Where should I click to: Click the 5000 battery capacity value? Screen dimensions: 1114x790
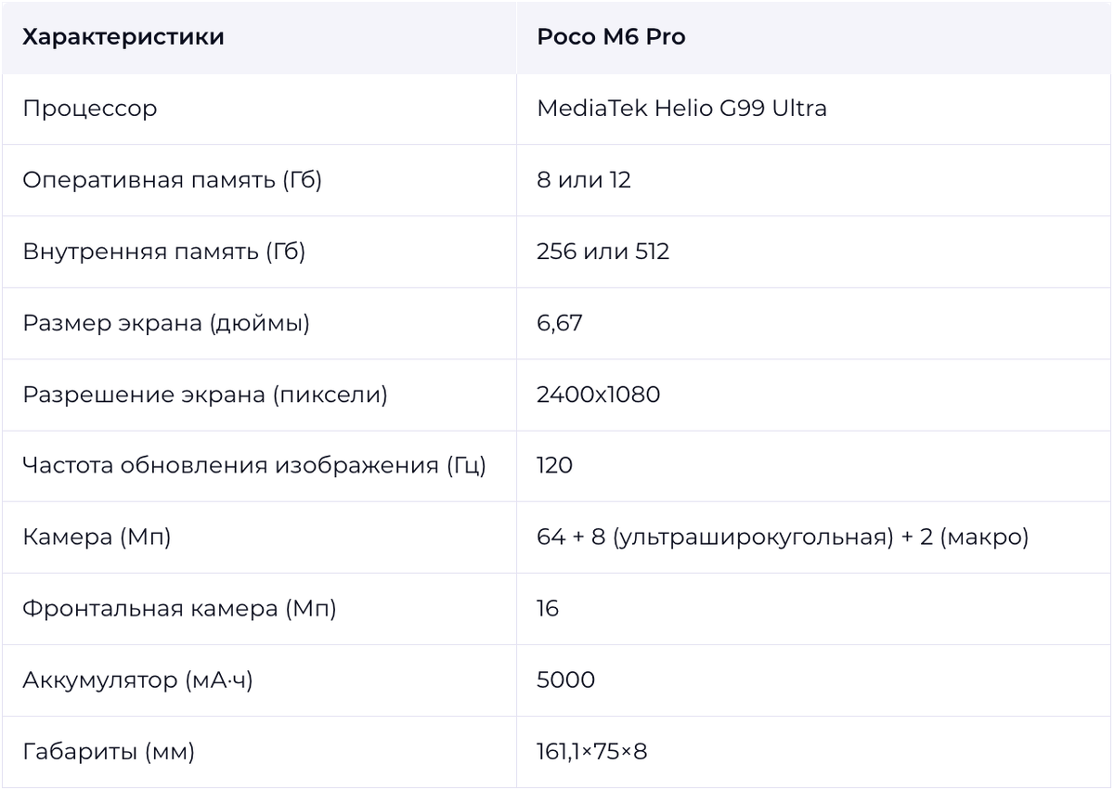565,680
